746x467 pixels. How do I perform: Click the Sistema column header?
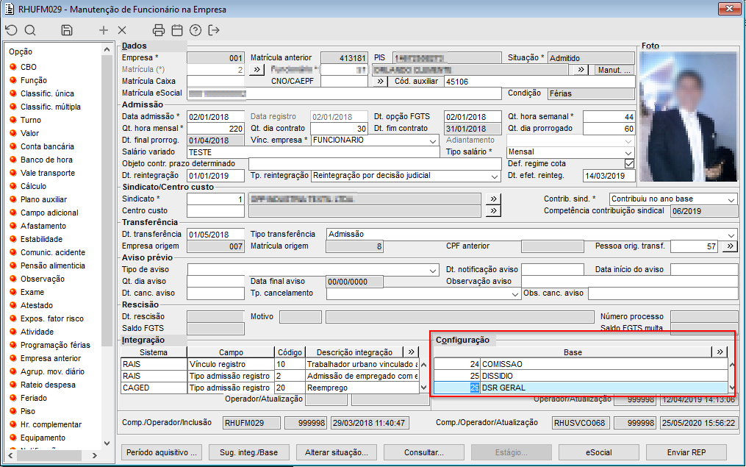point(154,352)
